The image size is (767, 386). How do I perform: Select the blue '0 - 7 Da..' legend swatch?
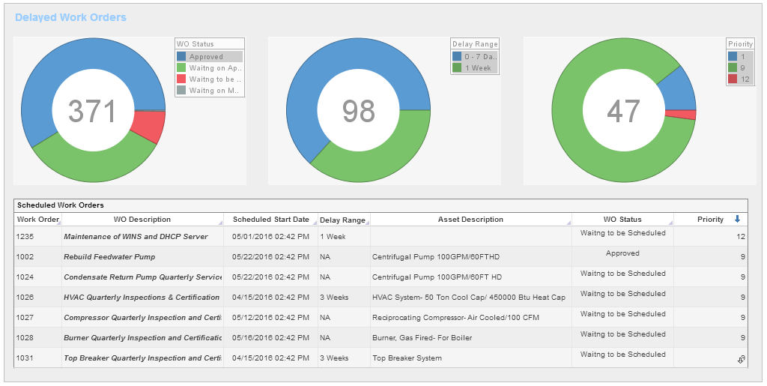coord(457,57)
